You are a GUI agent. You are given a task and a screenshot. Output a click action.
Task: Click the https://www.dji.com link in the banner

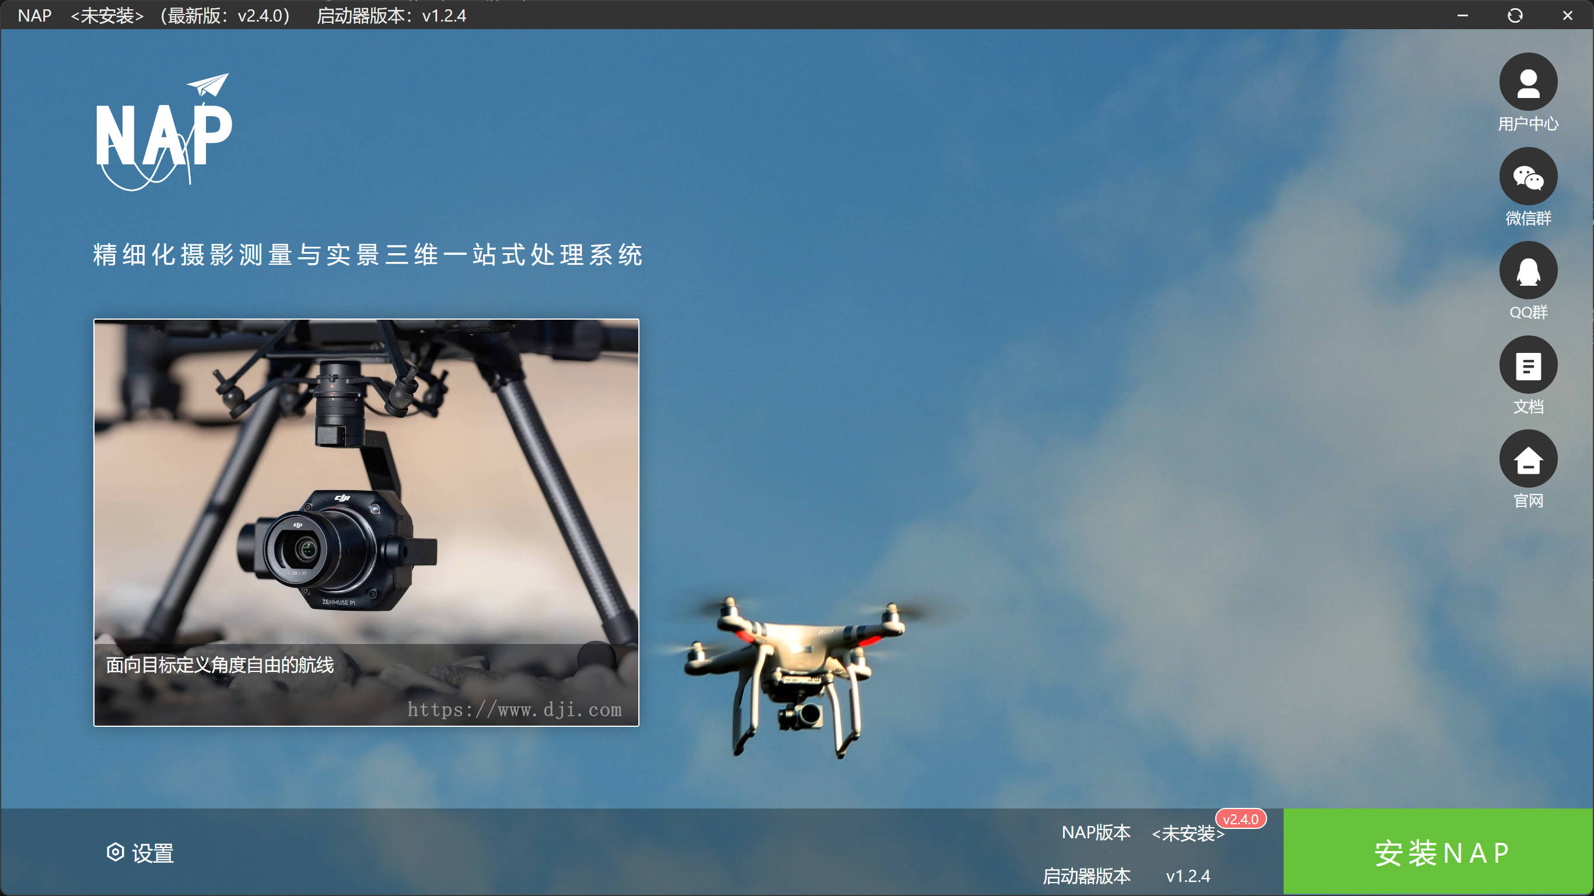[x=514, y=709]
